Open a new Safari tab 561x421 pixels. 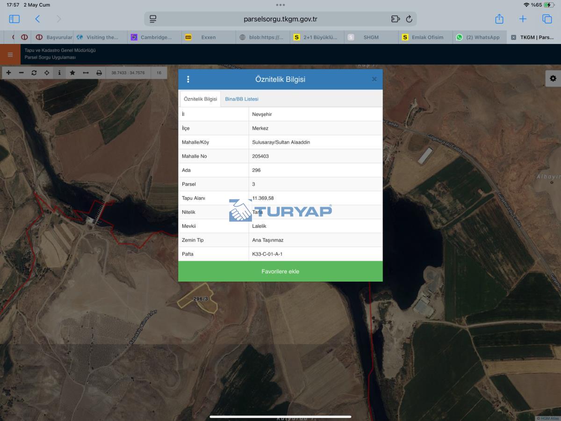523,19
